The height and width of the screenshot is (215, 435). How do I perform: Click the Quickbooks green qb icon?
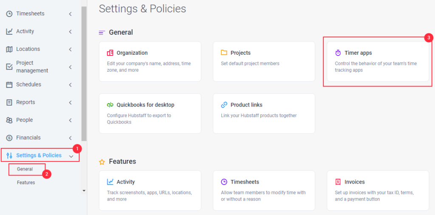click(x=110, y=105)
